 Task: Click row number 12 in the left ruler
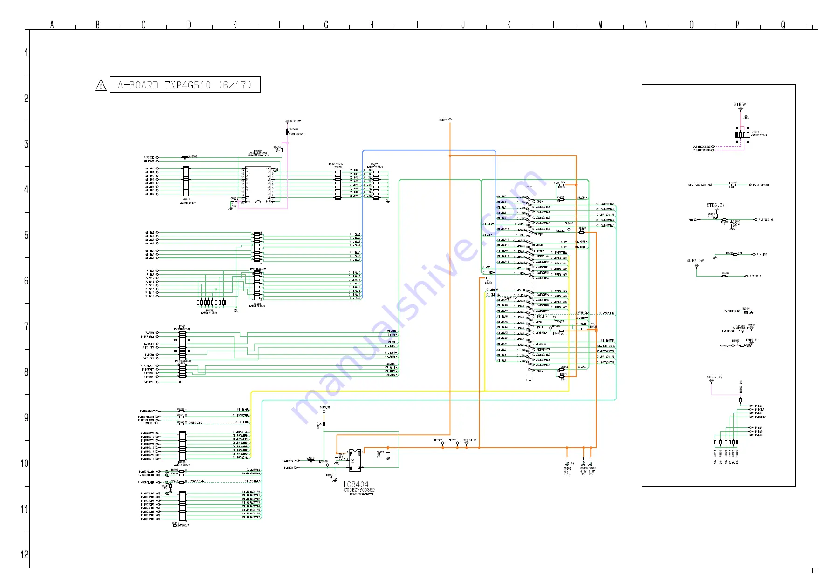24,555
